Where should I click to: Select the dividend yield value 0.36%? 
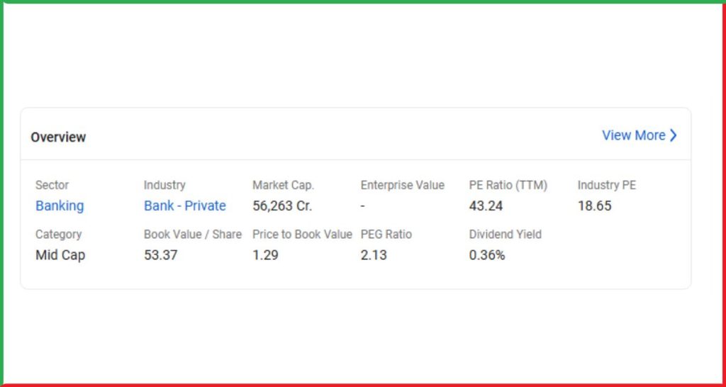coord(487,255)
